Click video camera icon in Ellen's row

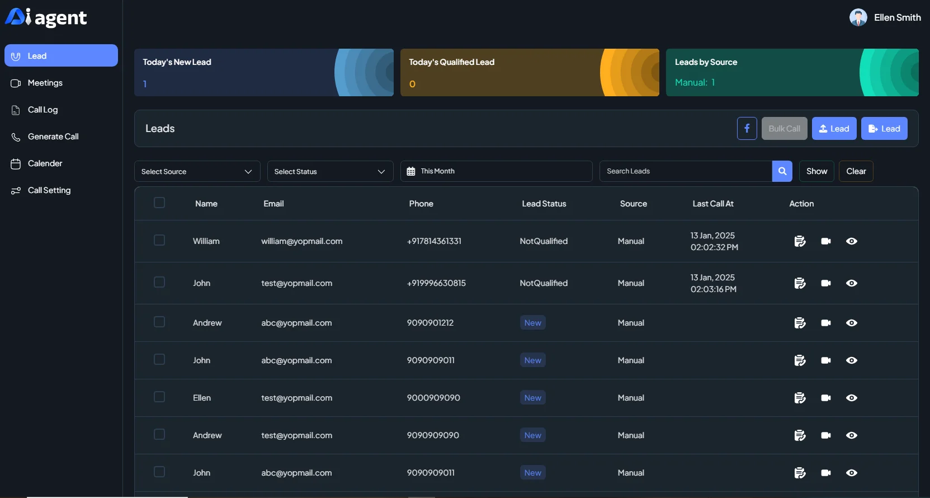pyautogui.click(x=826, y=398)
